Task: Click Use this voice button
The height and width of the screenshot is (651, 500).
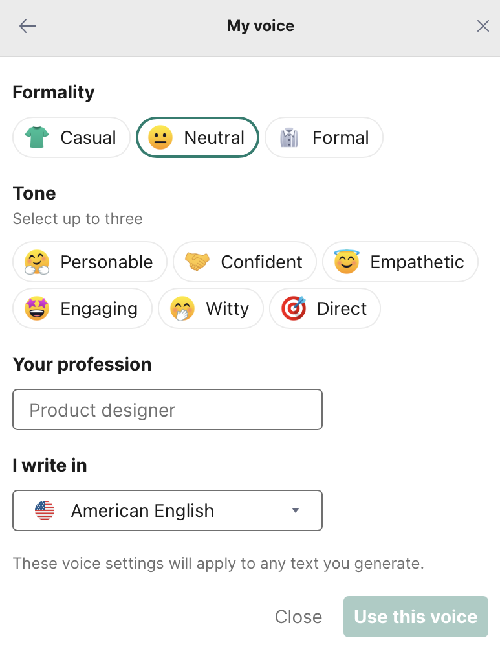Action: click(415, 617)
